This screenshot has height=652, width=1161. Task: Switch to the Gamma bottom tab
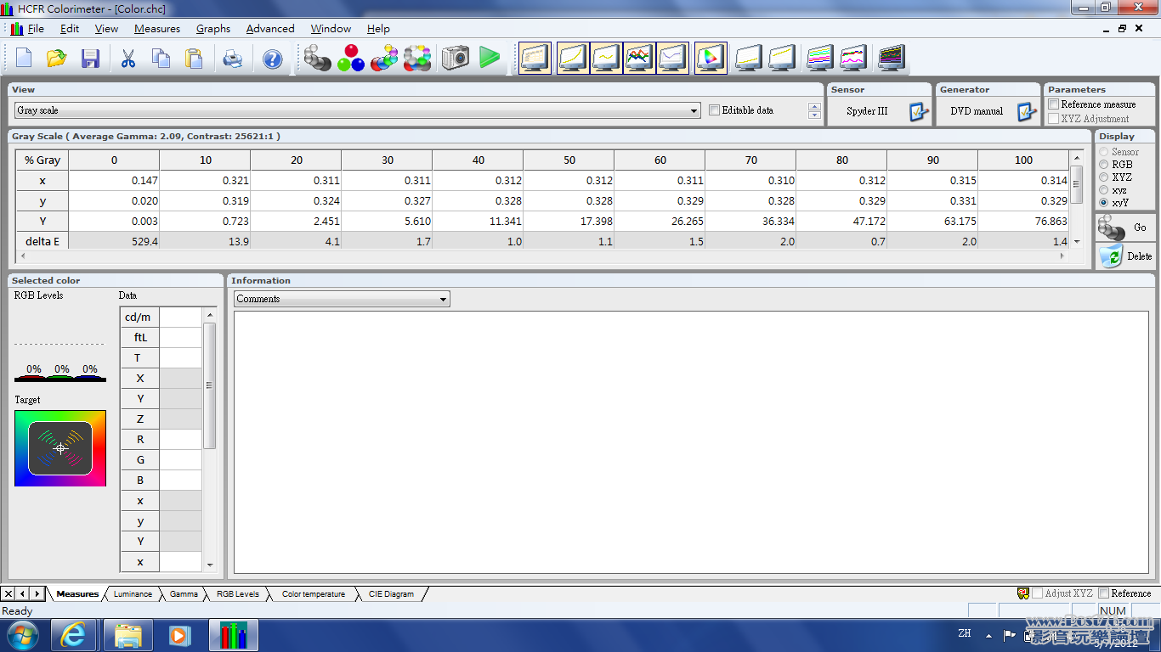tap(184, 594)
